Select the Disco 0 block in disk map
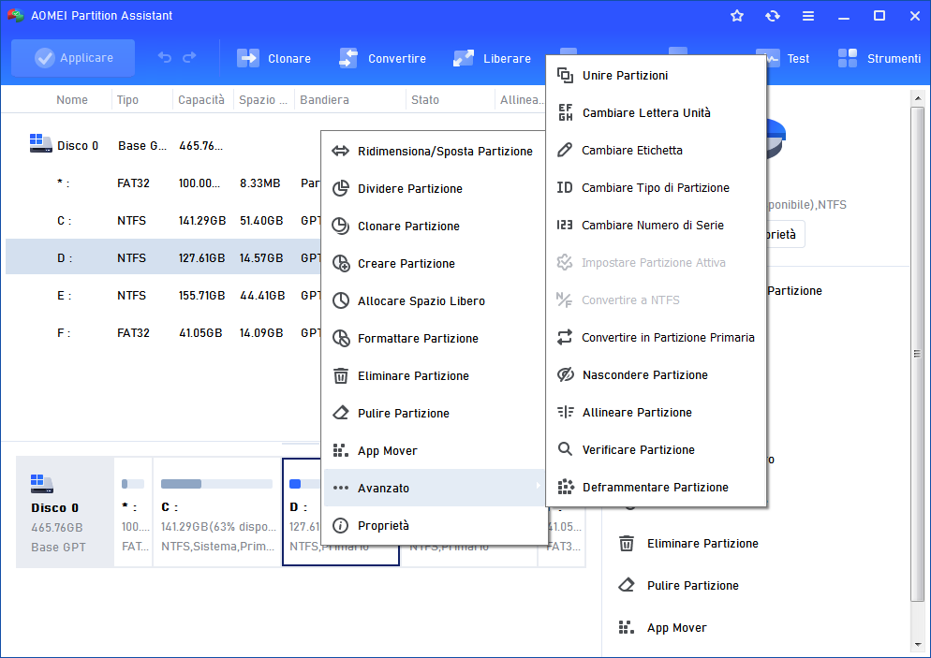Screen dimensions: 931x658 point(65,512)
